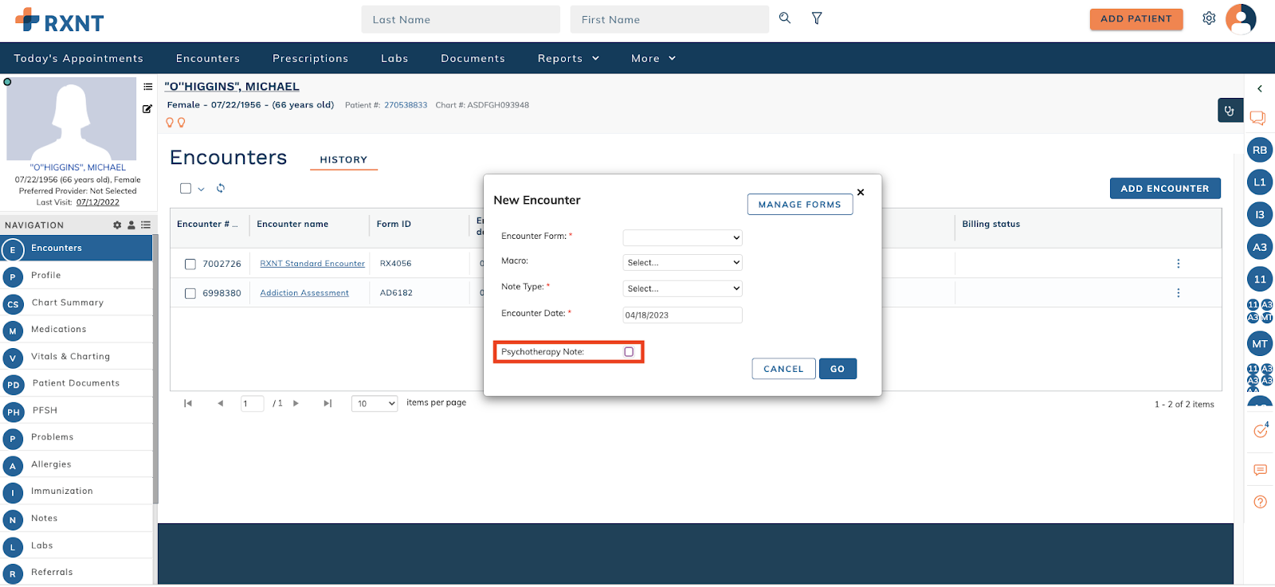Open the items per page dropdown
Viewport: 1275px width, 587px height.
point(374,404)
